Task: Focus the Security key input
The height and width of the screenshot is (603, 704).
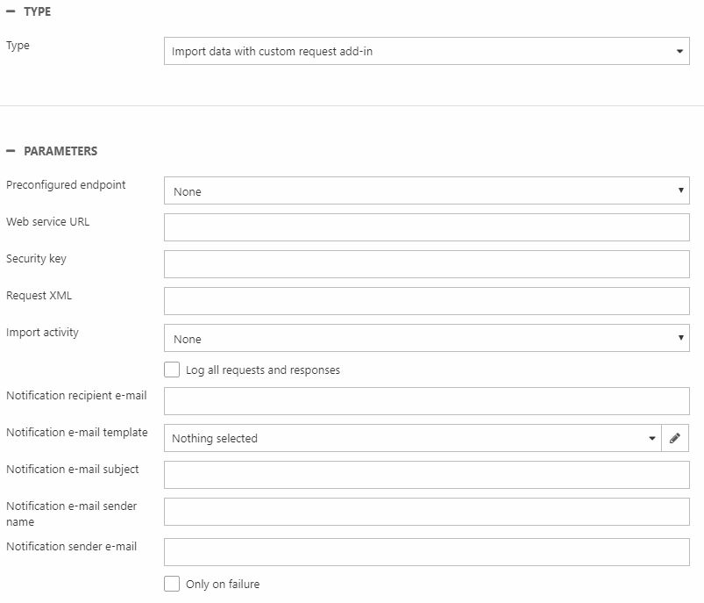Action: [426, 264]
